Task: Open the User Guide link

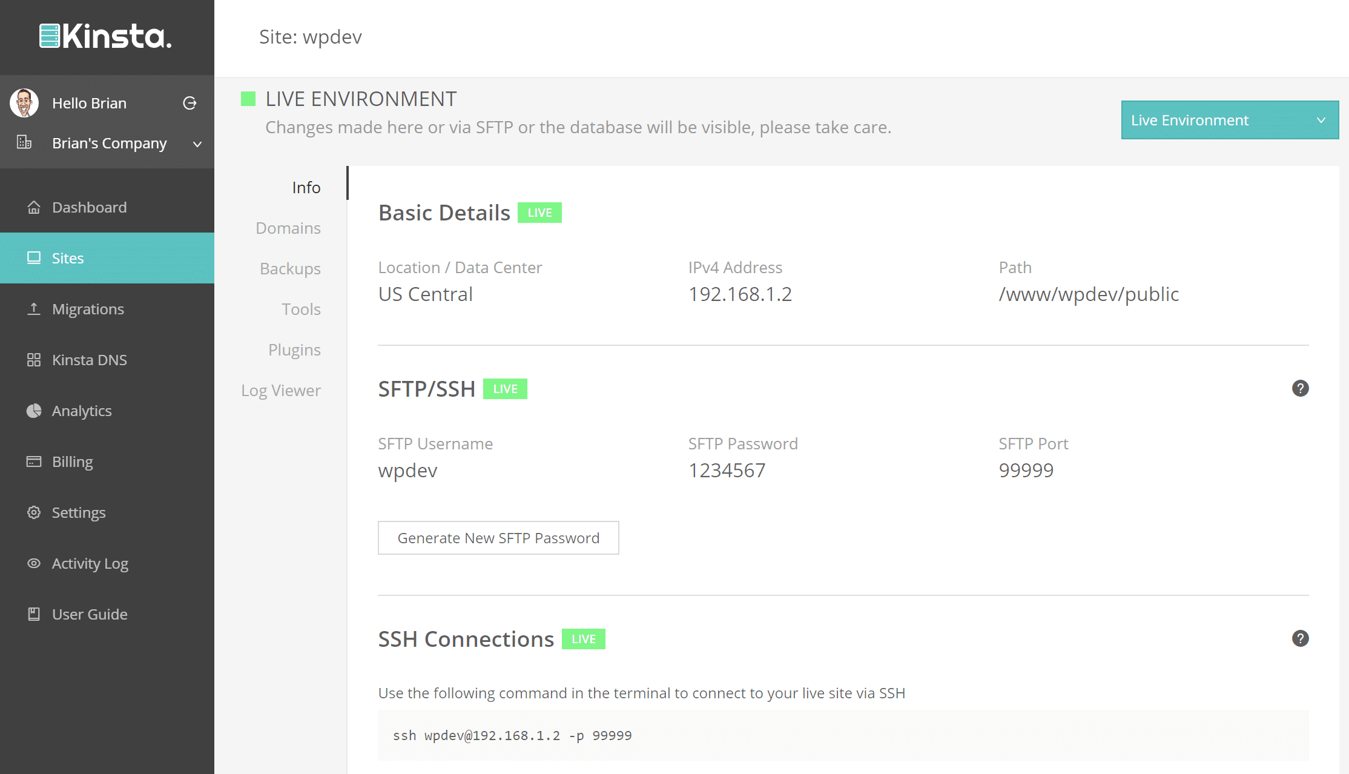Action: (107, 614)
